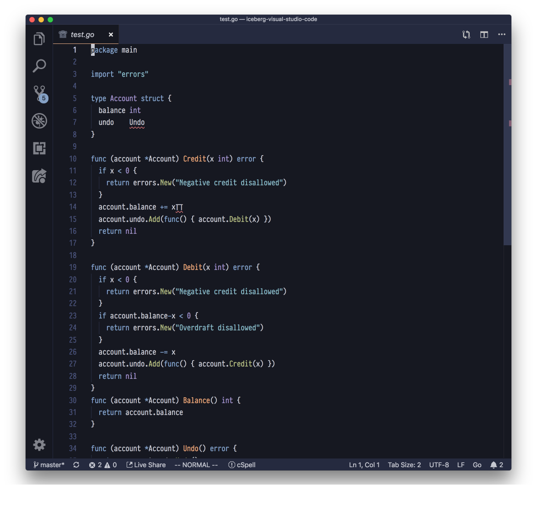Click the first error marker in the overview ruler
The image size is (537, 507).
[510, 82]
